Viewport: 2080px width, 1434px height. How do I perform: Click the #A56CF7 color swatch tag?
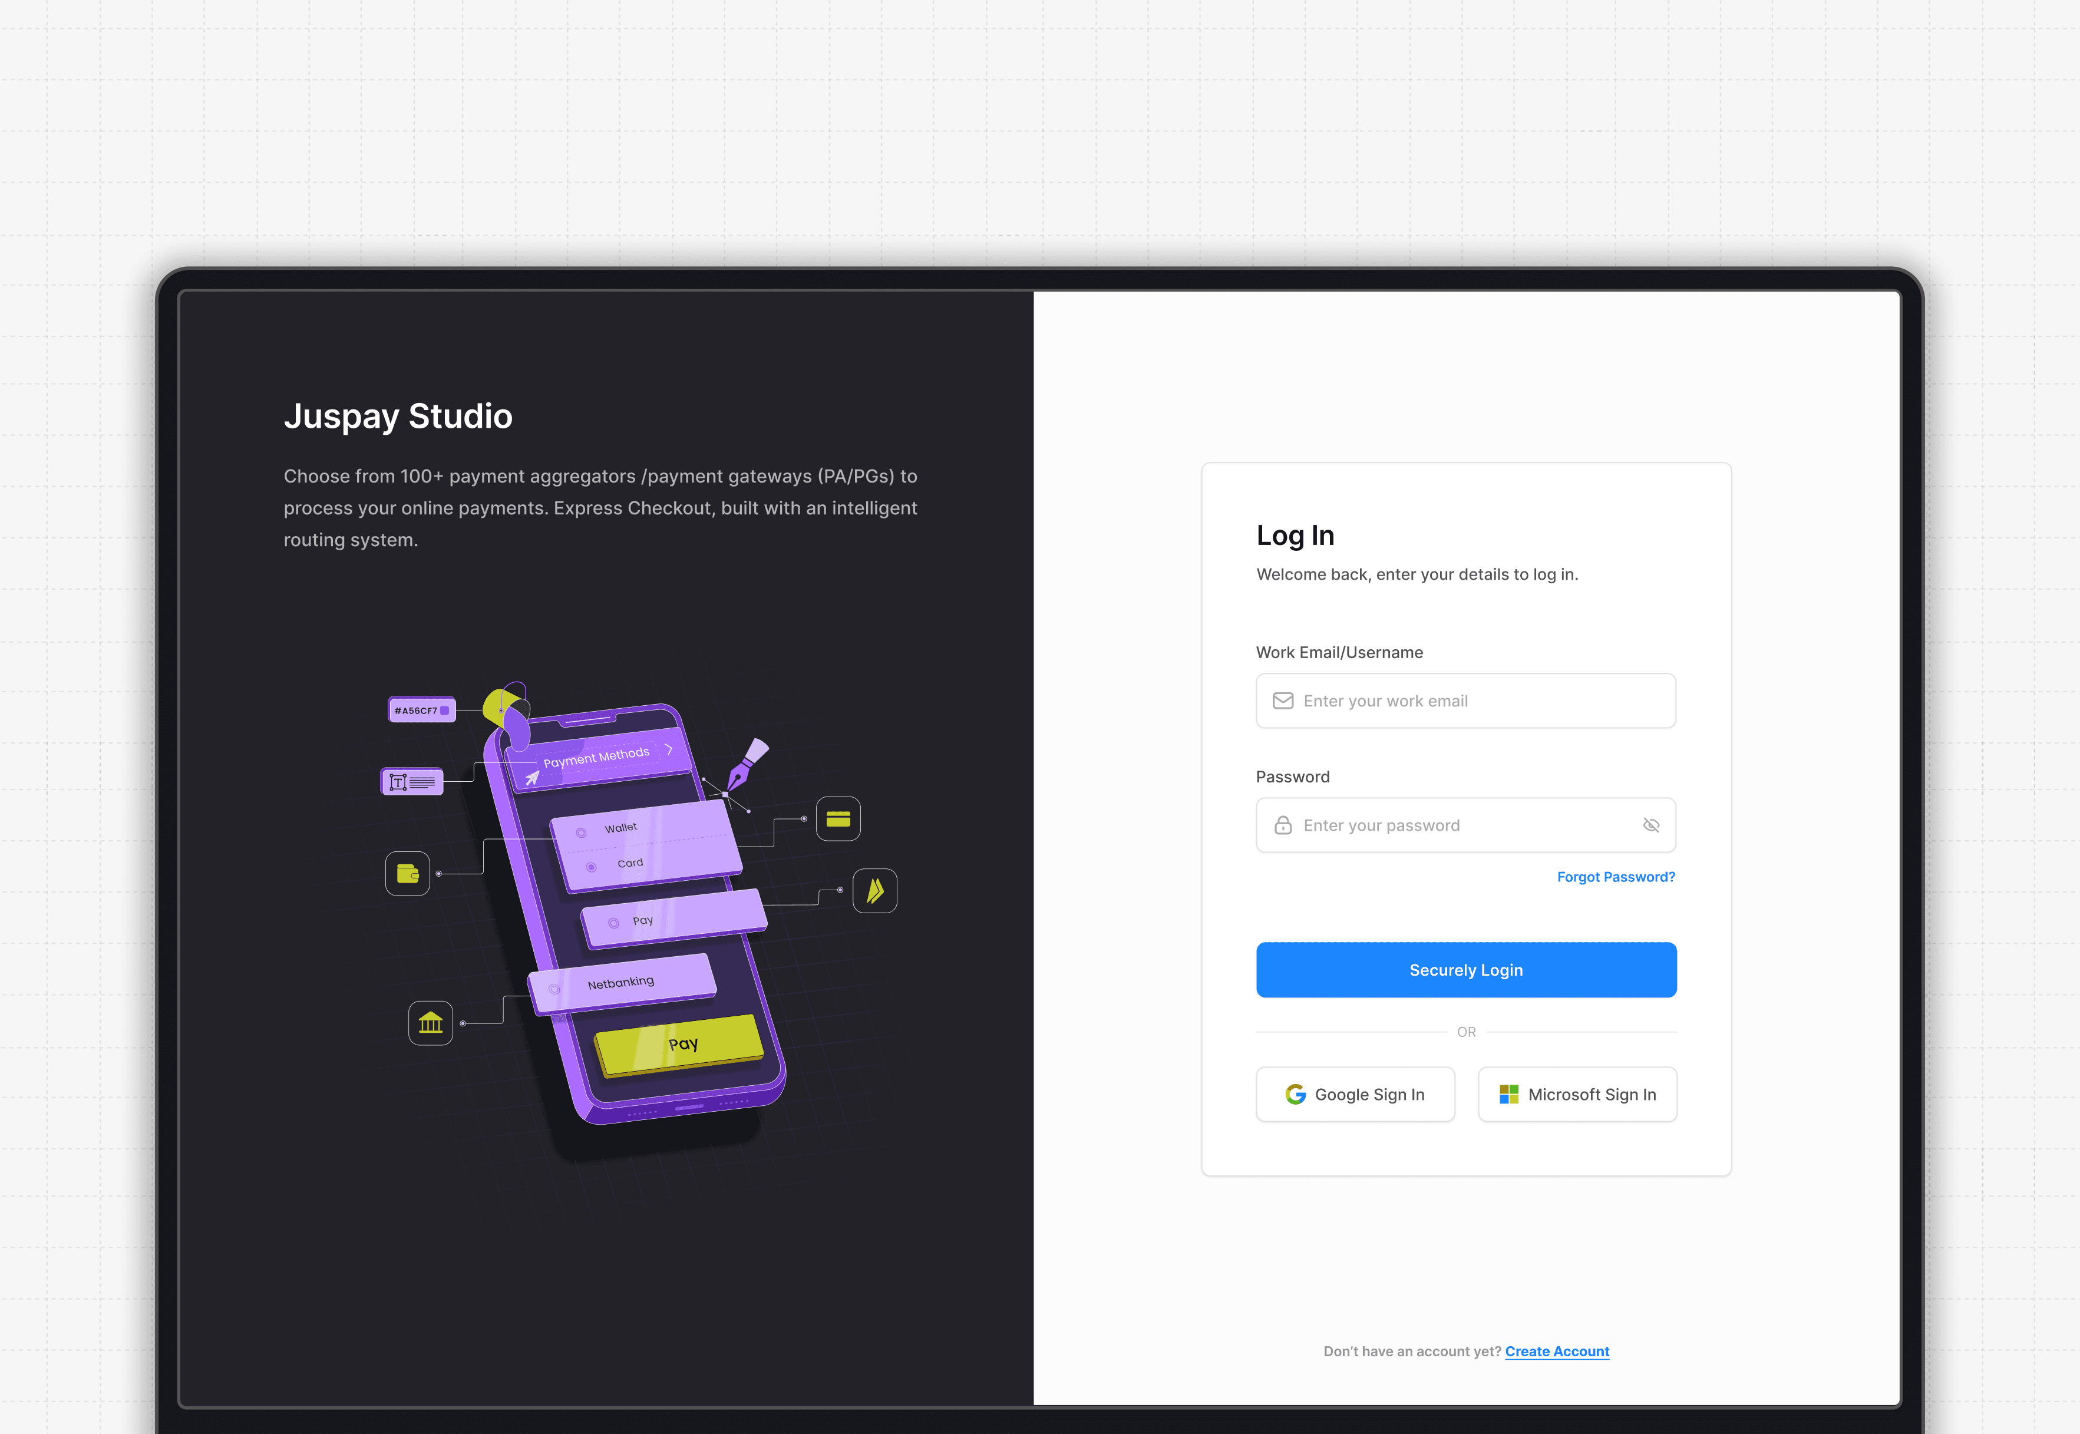[x=421, y=710]
